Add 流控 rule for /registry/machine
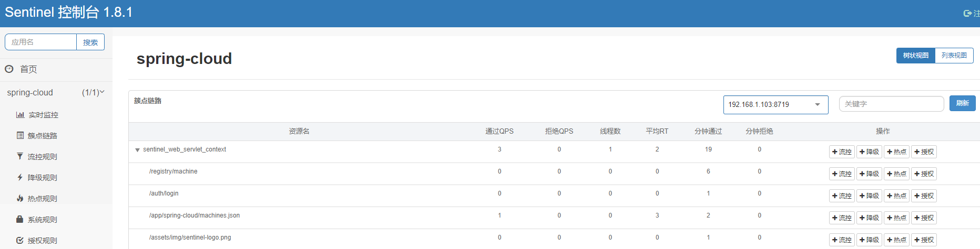Viewport: 980px width, 249px height. click(x=842, y=174)
